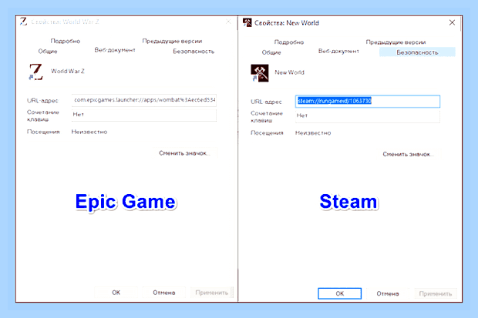Open highlighted Безопасность tab in New World window

click(417, 52)
